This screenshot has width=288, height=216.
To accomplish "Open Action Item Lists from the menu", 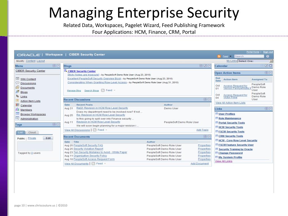I will click(30, 101).
